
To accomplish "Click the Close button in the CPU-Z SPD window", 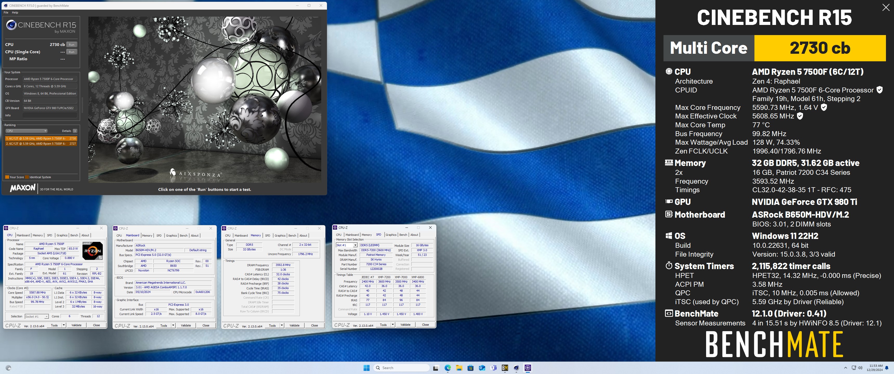I will point(425,325).
